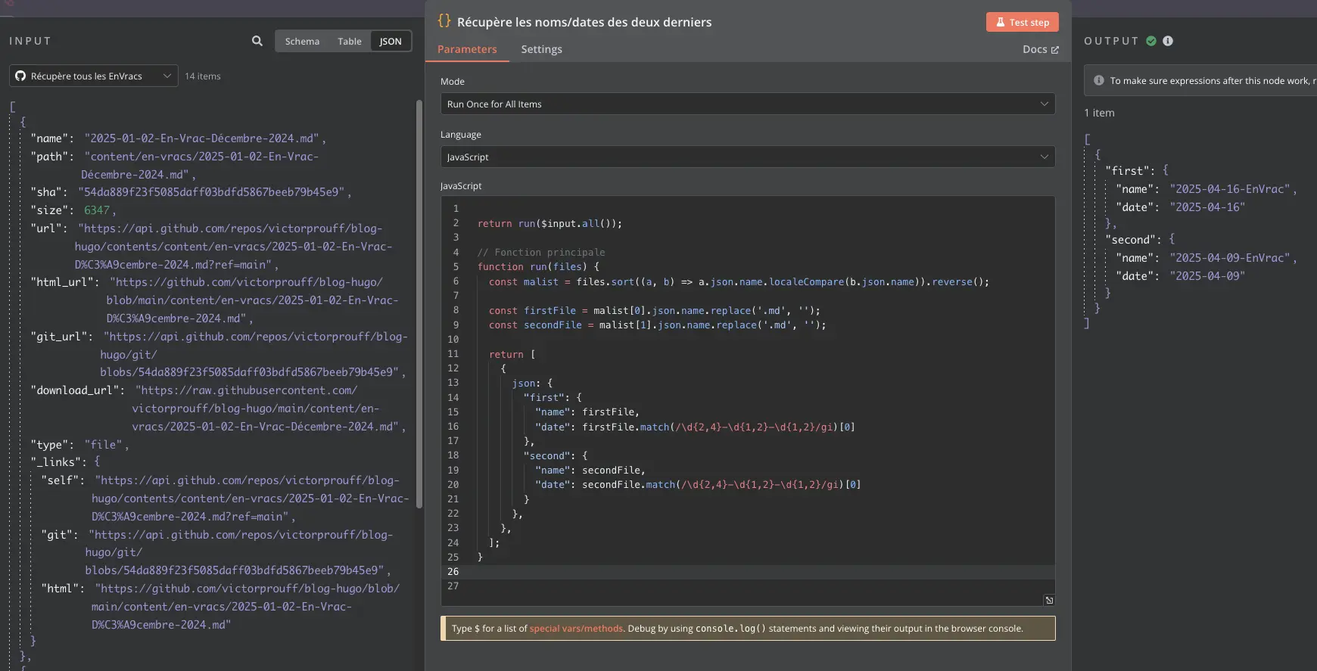Click the output second name "2025-04-09-EnVrac"
The height and width of the screenshot is (671, 1317).
tap(1230, 258)
